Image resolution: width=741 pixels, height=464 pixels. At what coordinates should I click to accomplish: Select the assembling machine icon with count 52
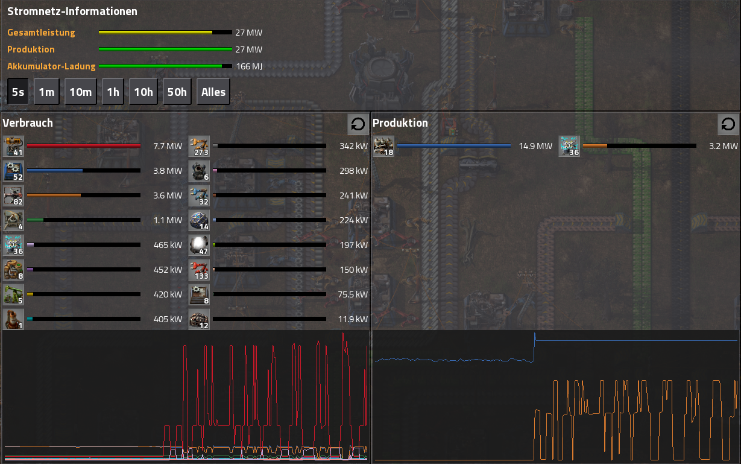click(x=13, y=171)
